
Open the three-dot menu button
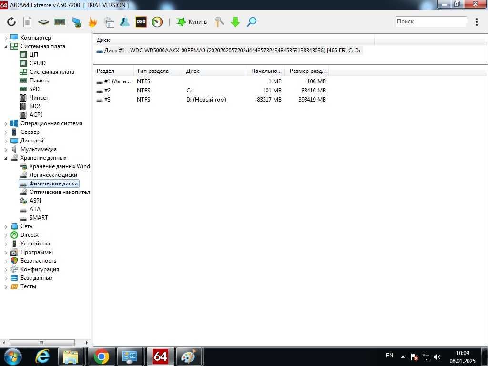[x=477, y=22]
